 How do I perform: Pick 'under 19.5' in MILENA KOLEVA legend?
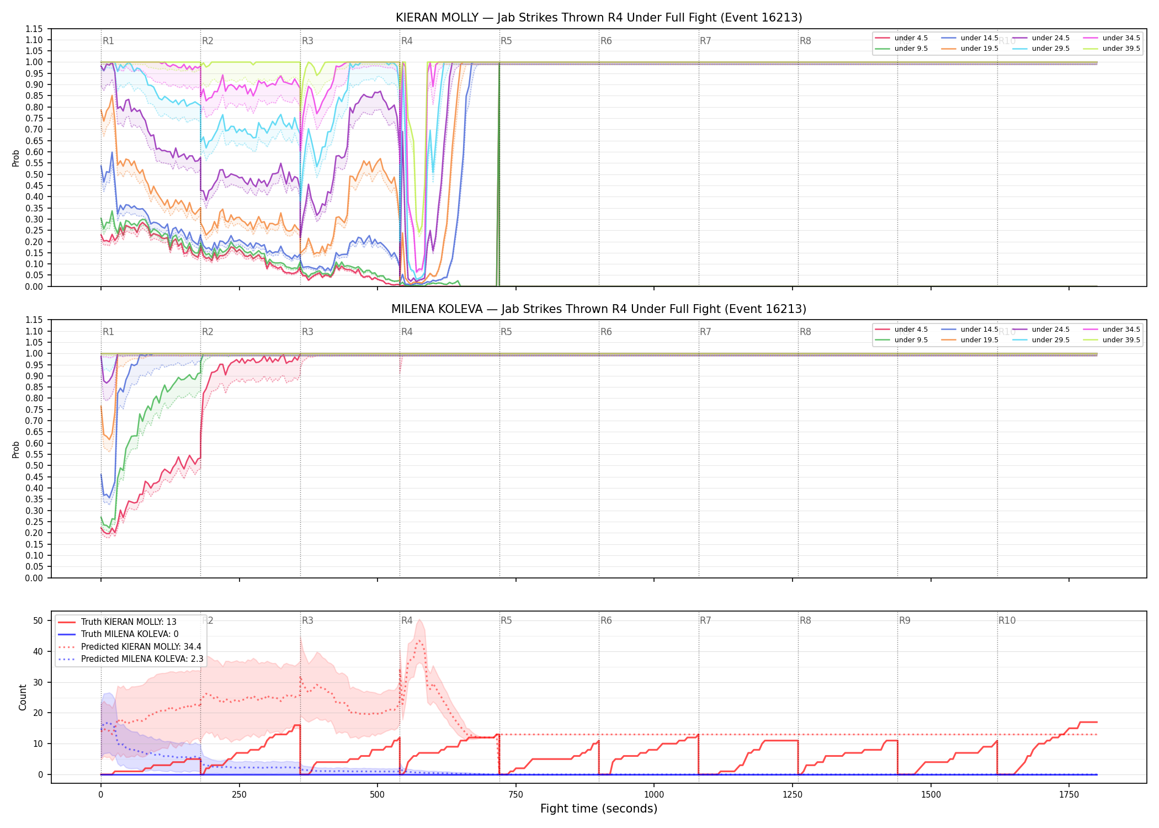coord(970,340)
